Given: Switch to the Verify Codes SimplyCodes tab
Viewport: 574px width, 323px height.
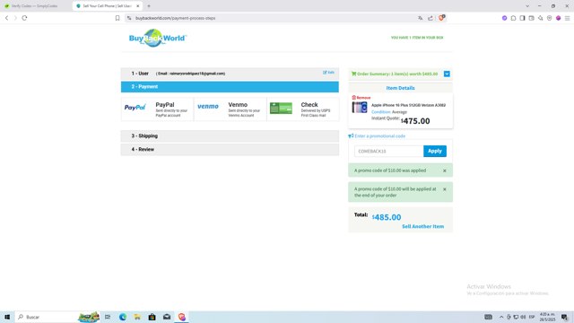Looking at the screenshot, I should coord(35,6).
